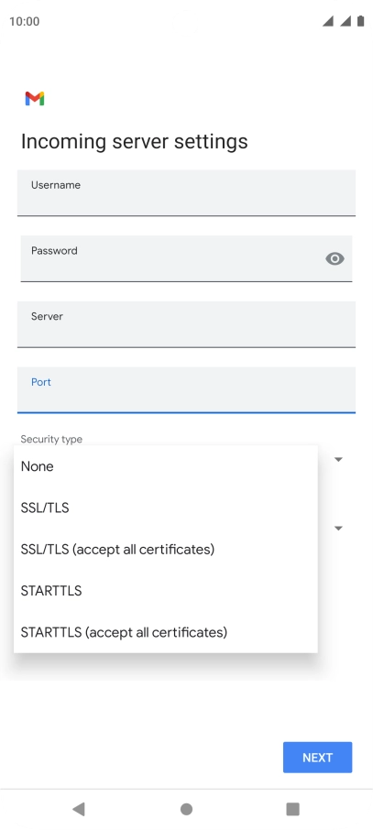Tap the first signal strength icon
Image resolution: width=373 pixels, height=830 pixels.
[x=328, y=21]
